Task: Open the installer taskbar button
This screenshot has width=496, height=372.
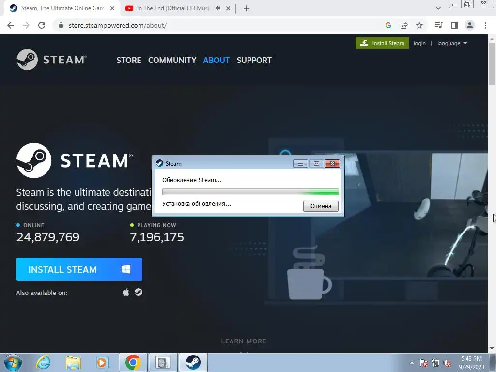Action: (x=163, y=362)
